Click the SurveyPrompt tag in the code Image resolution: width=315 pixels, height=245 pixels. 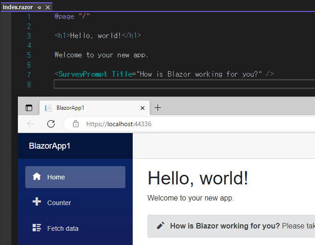83,74
